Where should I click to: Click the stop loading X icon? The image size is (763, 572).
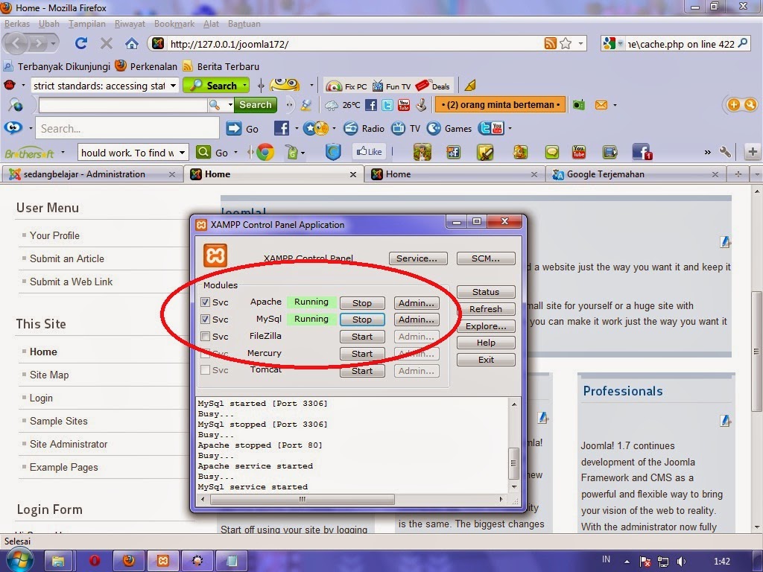pyautogui.click(x=106, y=44)
